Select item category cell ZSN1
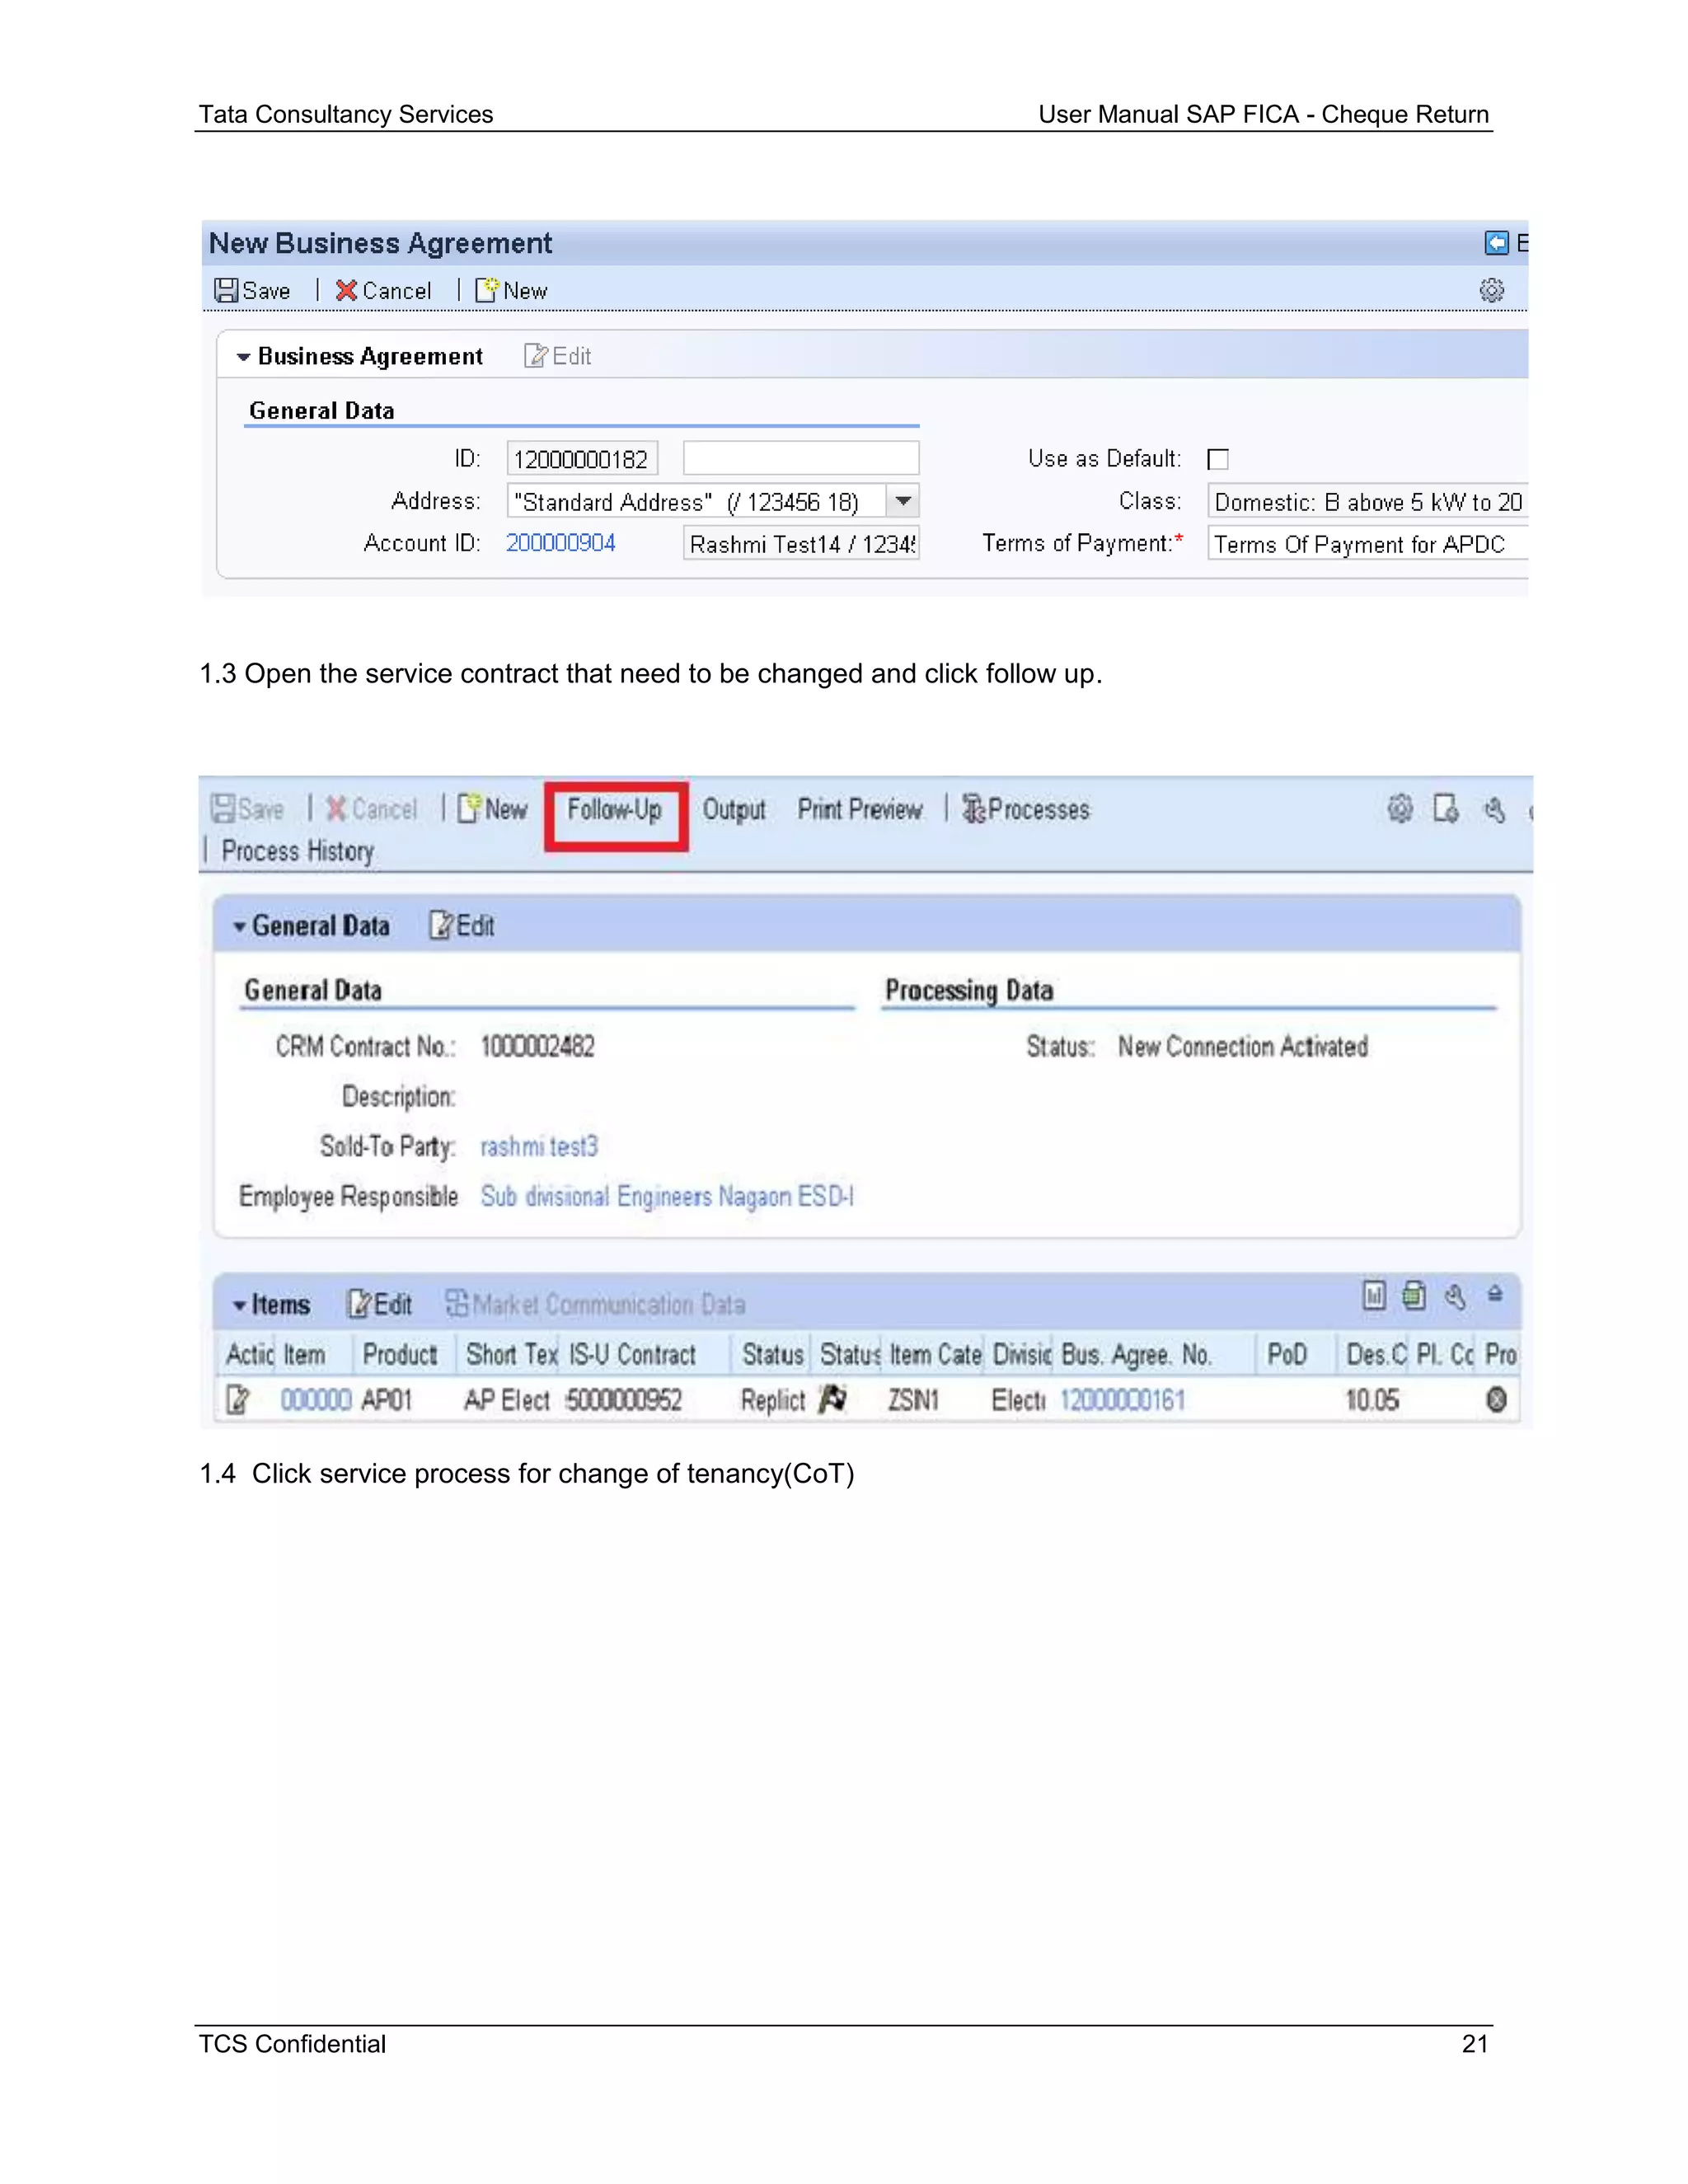This screenshot has height=2184, width=1688. 914,1400
